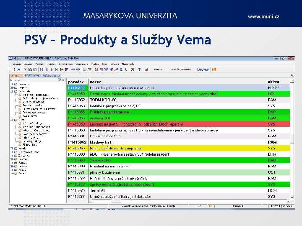Click the blue right arrow forward icon
302x226 pixels.
pos(78,69)
